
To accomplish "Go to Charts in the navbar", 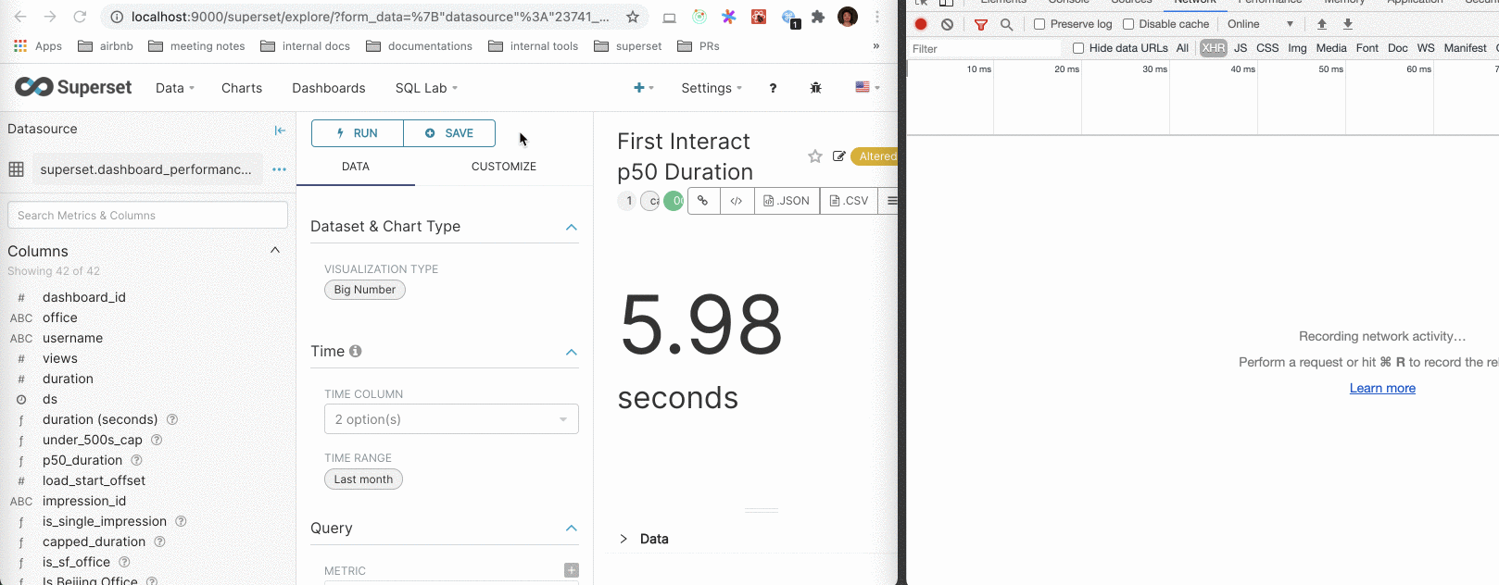I will tap(242, 88).
